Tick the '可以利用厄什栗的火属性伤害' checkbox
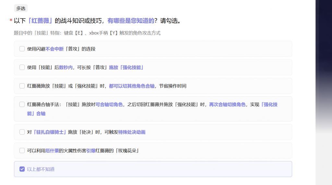 coord(22,151)
